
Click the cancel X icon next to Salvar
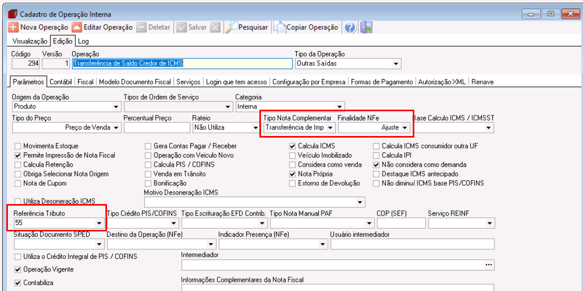click(x=216, y=27)
